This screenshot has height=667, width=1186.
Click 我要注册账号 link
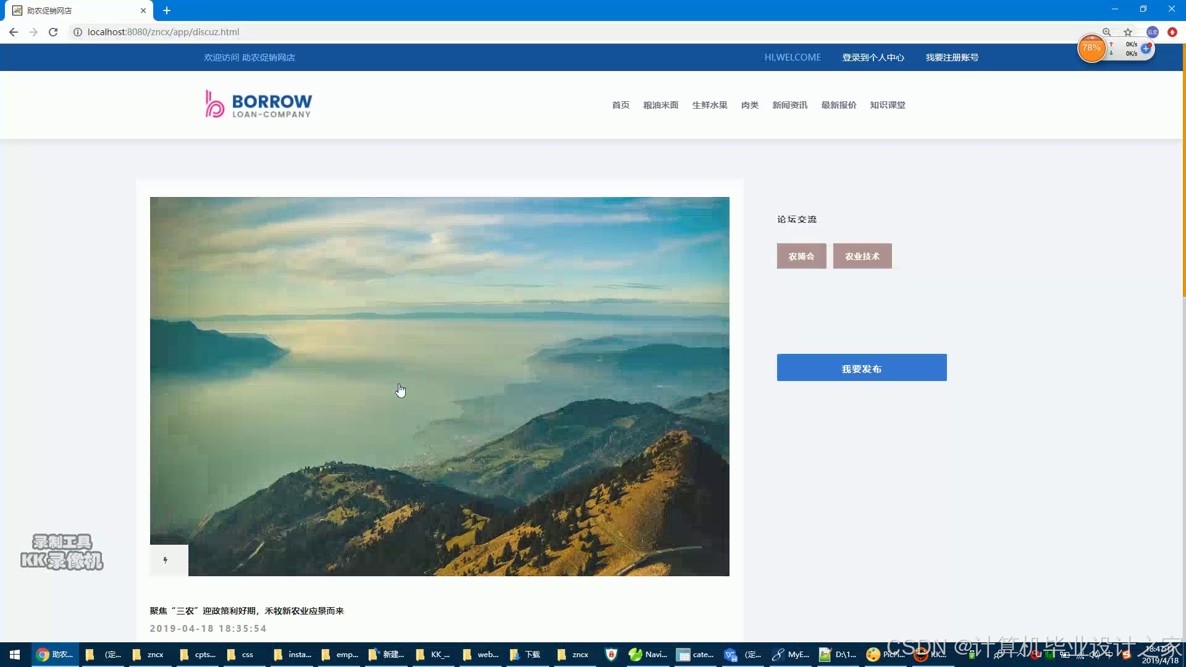point(952,57)
